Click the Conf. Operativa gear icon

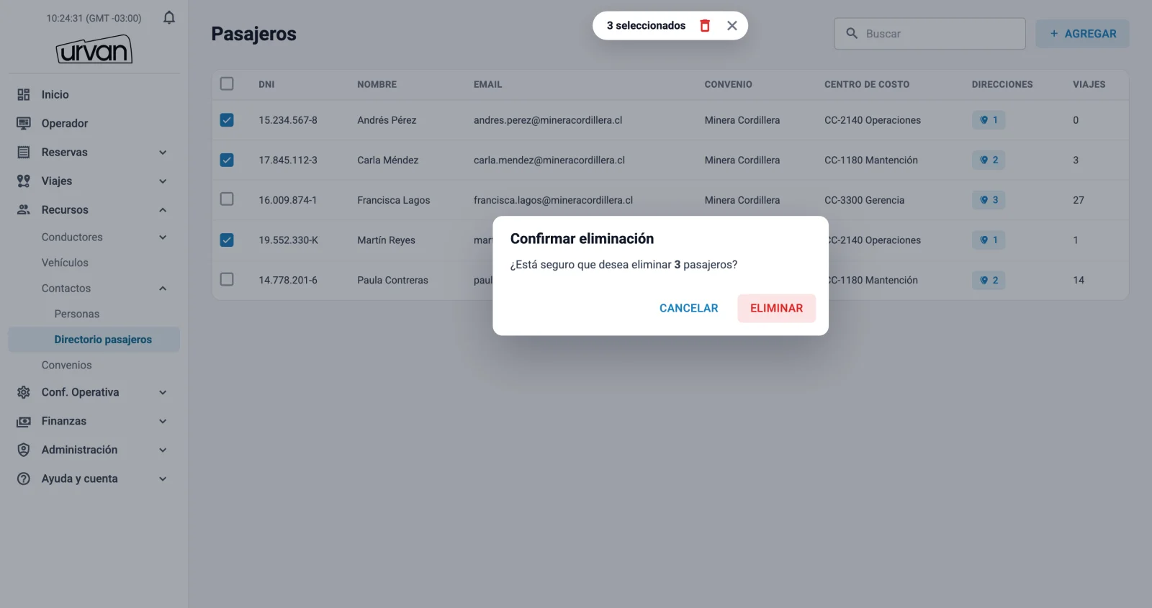point(24,392)
